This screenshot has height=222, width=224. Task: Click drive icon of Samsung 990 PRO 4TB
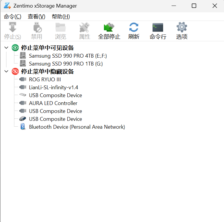[23, 55]
